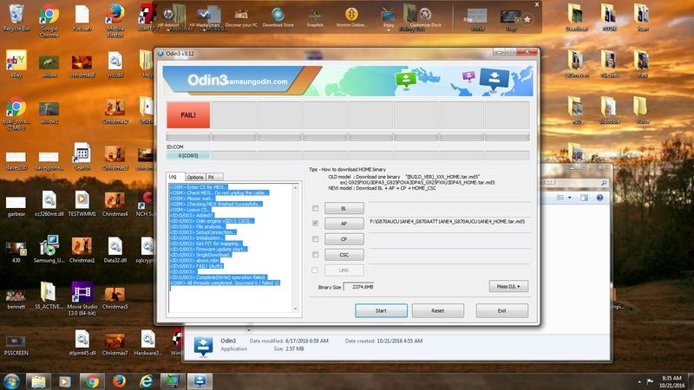694x390 pixels.
Task: Open the view options dropdown in the Explorer window
Action: tap(570, 198)
